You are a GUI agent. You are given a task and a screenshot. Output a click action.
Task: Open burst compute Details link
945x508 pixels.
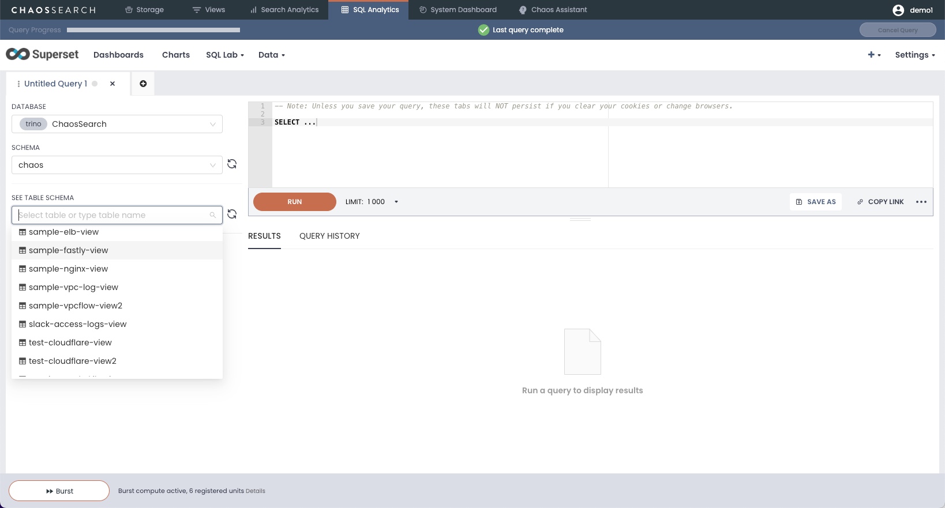[256, 491]
